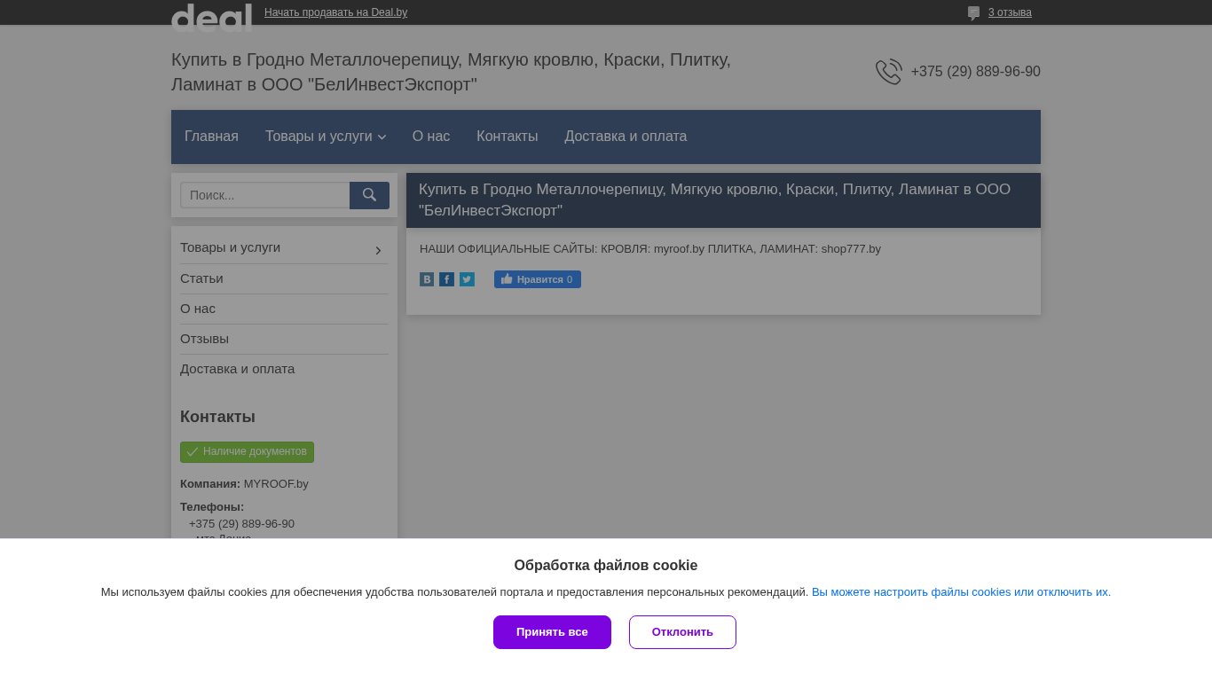This screenshot has width=1212, height=681.
Task: Decline cookies with Отклонить button
Action: pyautogui.click(x=682, y=632)
